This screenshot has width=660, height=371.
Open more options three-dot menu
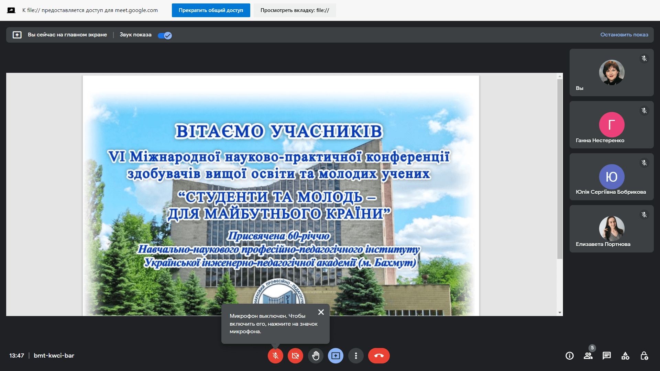356,356
